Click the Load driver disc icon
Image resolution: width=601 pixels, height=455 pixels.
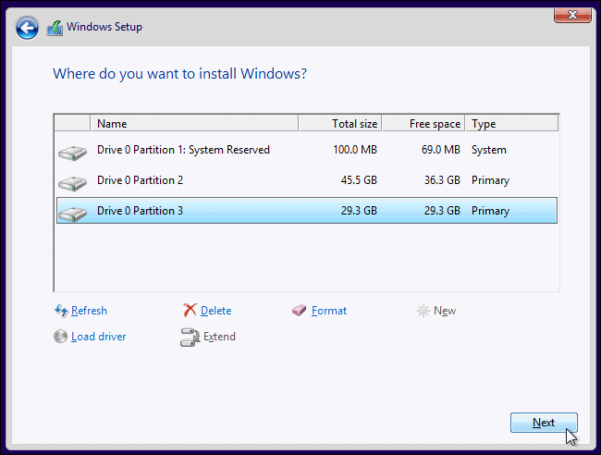tap(61, 337)
